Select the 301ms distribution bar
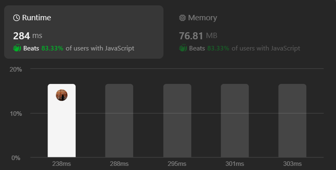Image resolution: width=336 pixels, height=170 pixels. click(x=235, y=120)
